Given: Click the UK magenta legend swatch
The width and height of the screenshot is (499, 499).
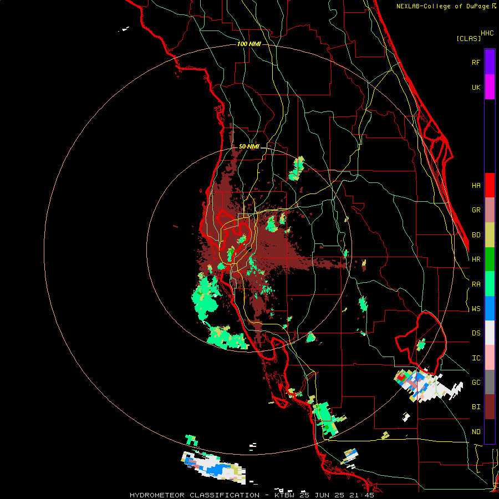Looking at the screenshot, I should 490,87.
